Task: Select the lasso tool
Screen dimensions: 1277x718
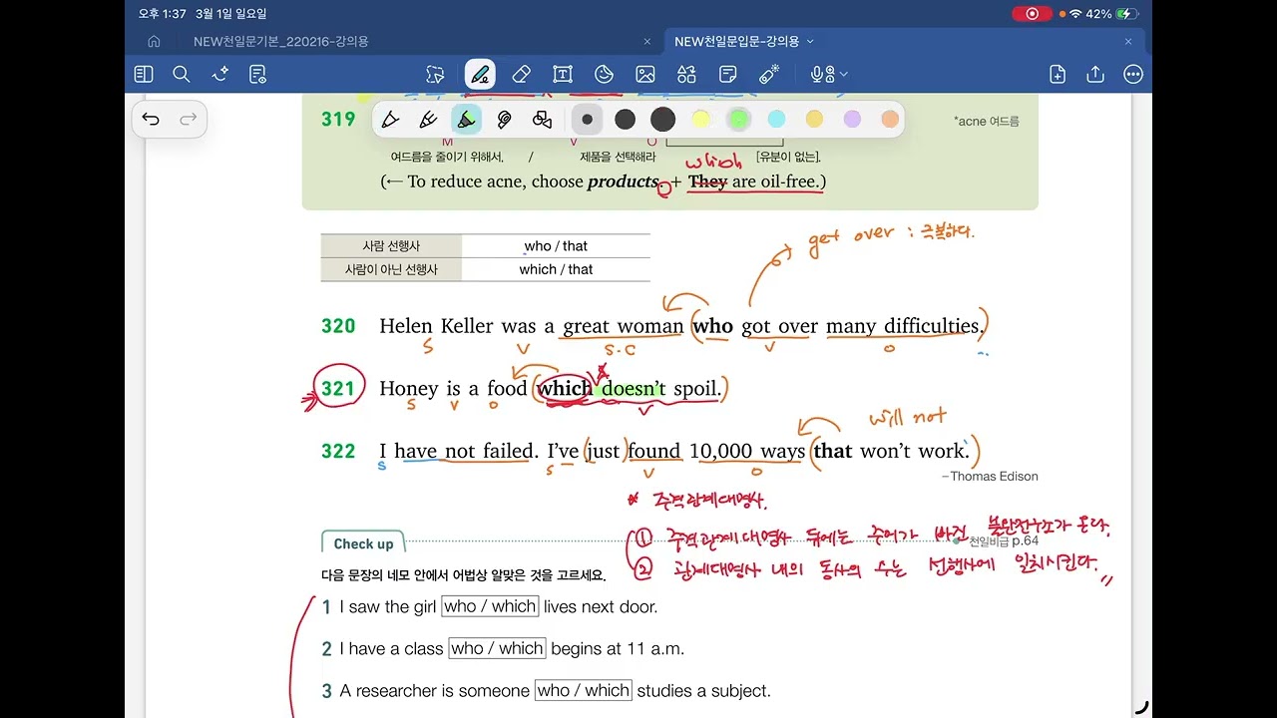Action: (x=435, y=74)
